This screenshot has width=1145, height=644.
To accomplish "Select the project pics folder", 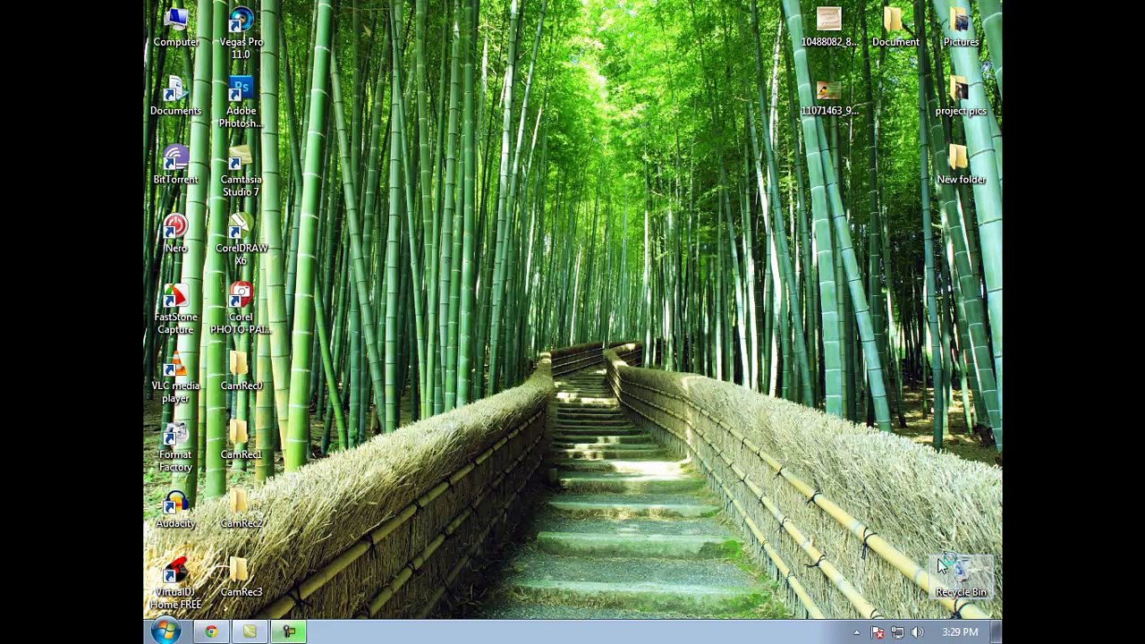I will pos(961,97).
